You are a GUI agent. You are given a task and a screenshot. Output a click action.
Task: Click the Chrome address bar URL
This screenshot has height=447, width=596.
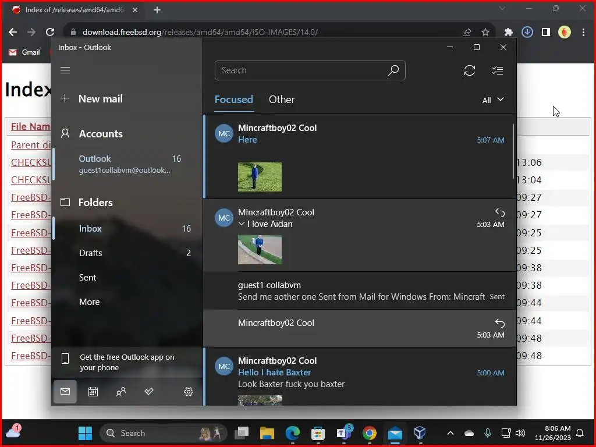point(200,33)
